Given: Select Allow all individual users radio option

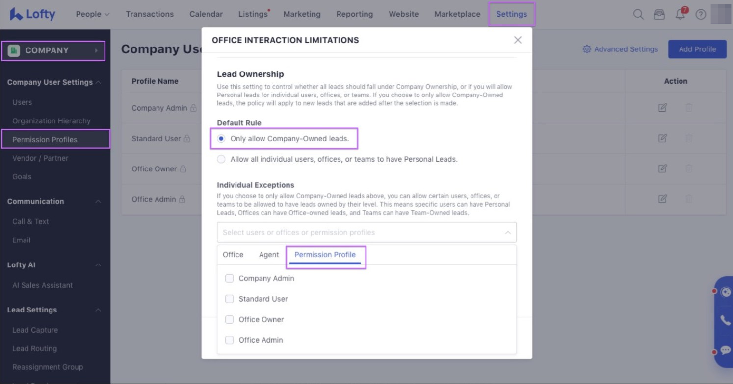Looking at the screenshot, I should [x=221, y=159].
